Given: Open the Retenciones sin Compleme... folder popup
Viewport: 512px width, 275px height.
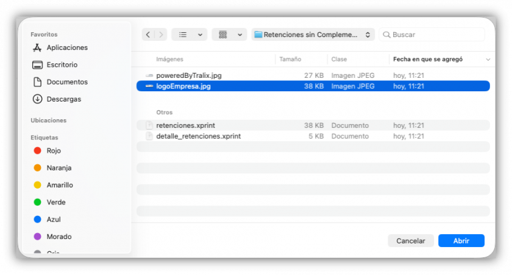Looking at the screenshot, I should 313,35.
